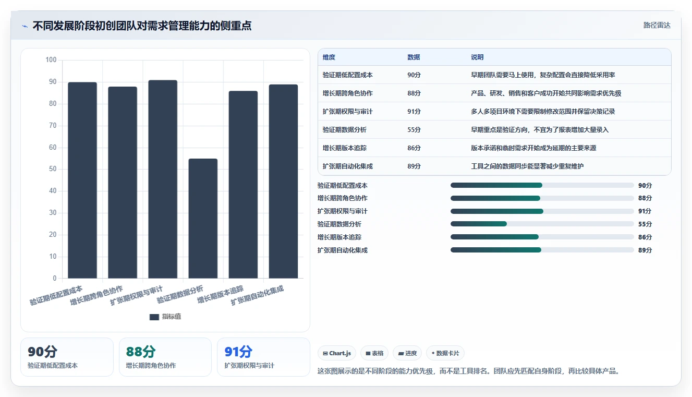Click the 进度 tag chip
The width and height of the screenshot is (692, 397).
(407, 353)
